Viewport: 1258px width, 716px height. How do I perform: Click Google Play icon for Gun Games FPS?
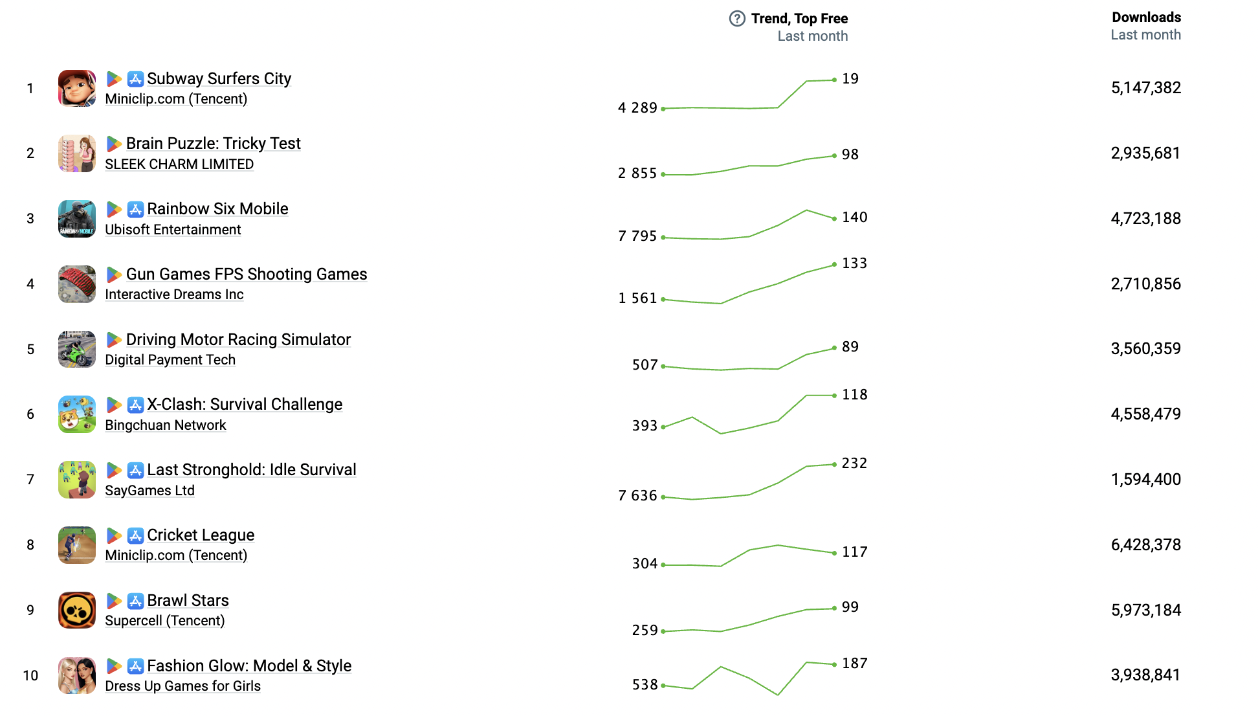click(114, 274)
